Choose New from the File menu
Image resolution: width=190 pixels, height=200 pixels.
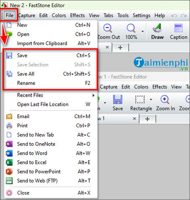[x=50, y=25]
